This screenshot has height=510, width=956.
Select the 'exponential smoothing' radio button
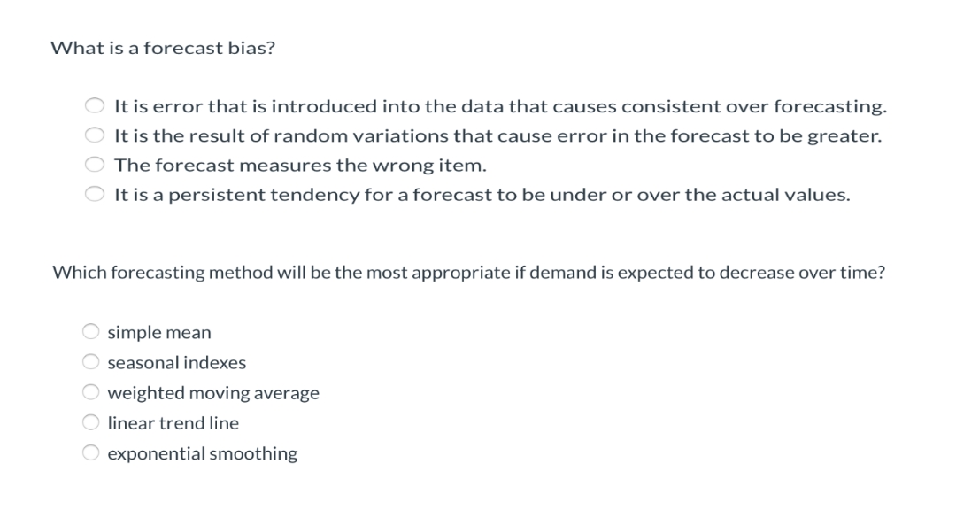point(90,452)
